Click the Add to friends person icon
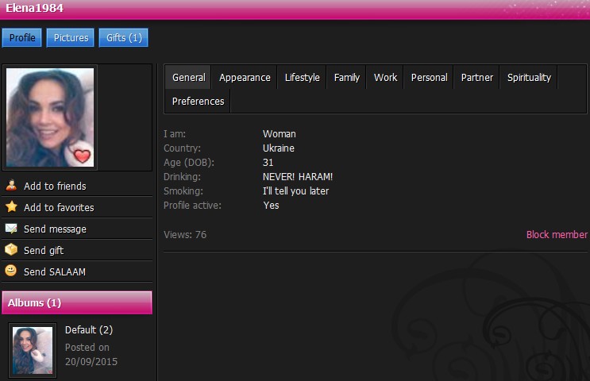The image size is (590, 381). pyautogui.click(x=11, y=185)
